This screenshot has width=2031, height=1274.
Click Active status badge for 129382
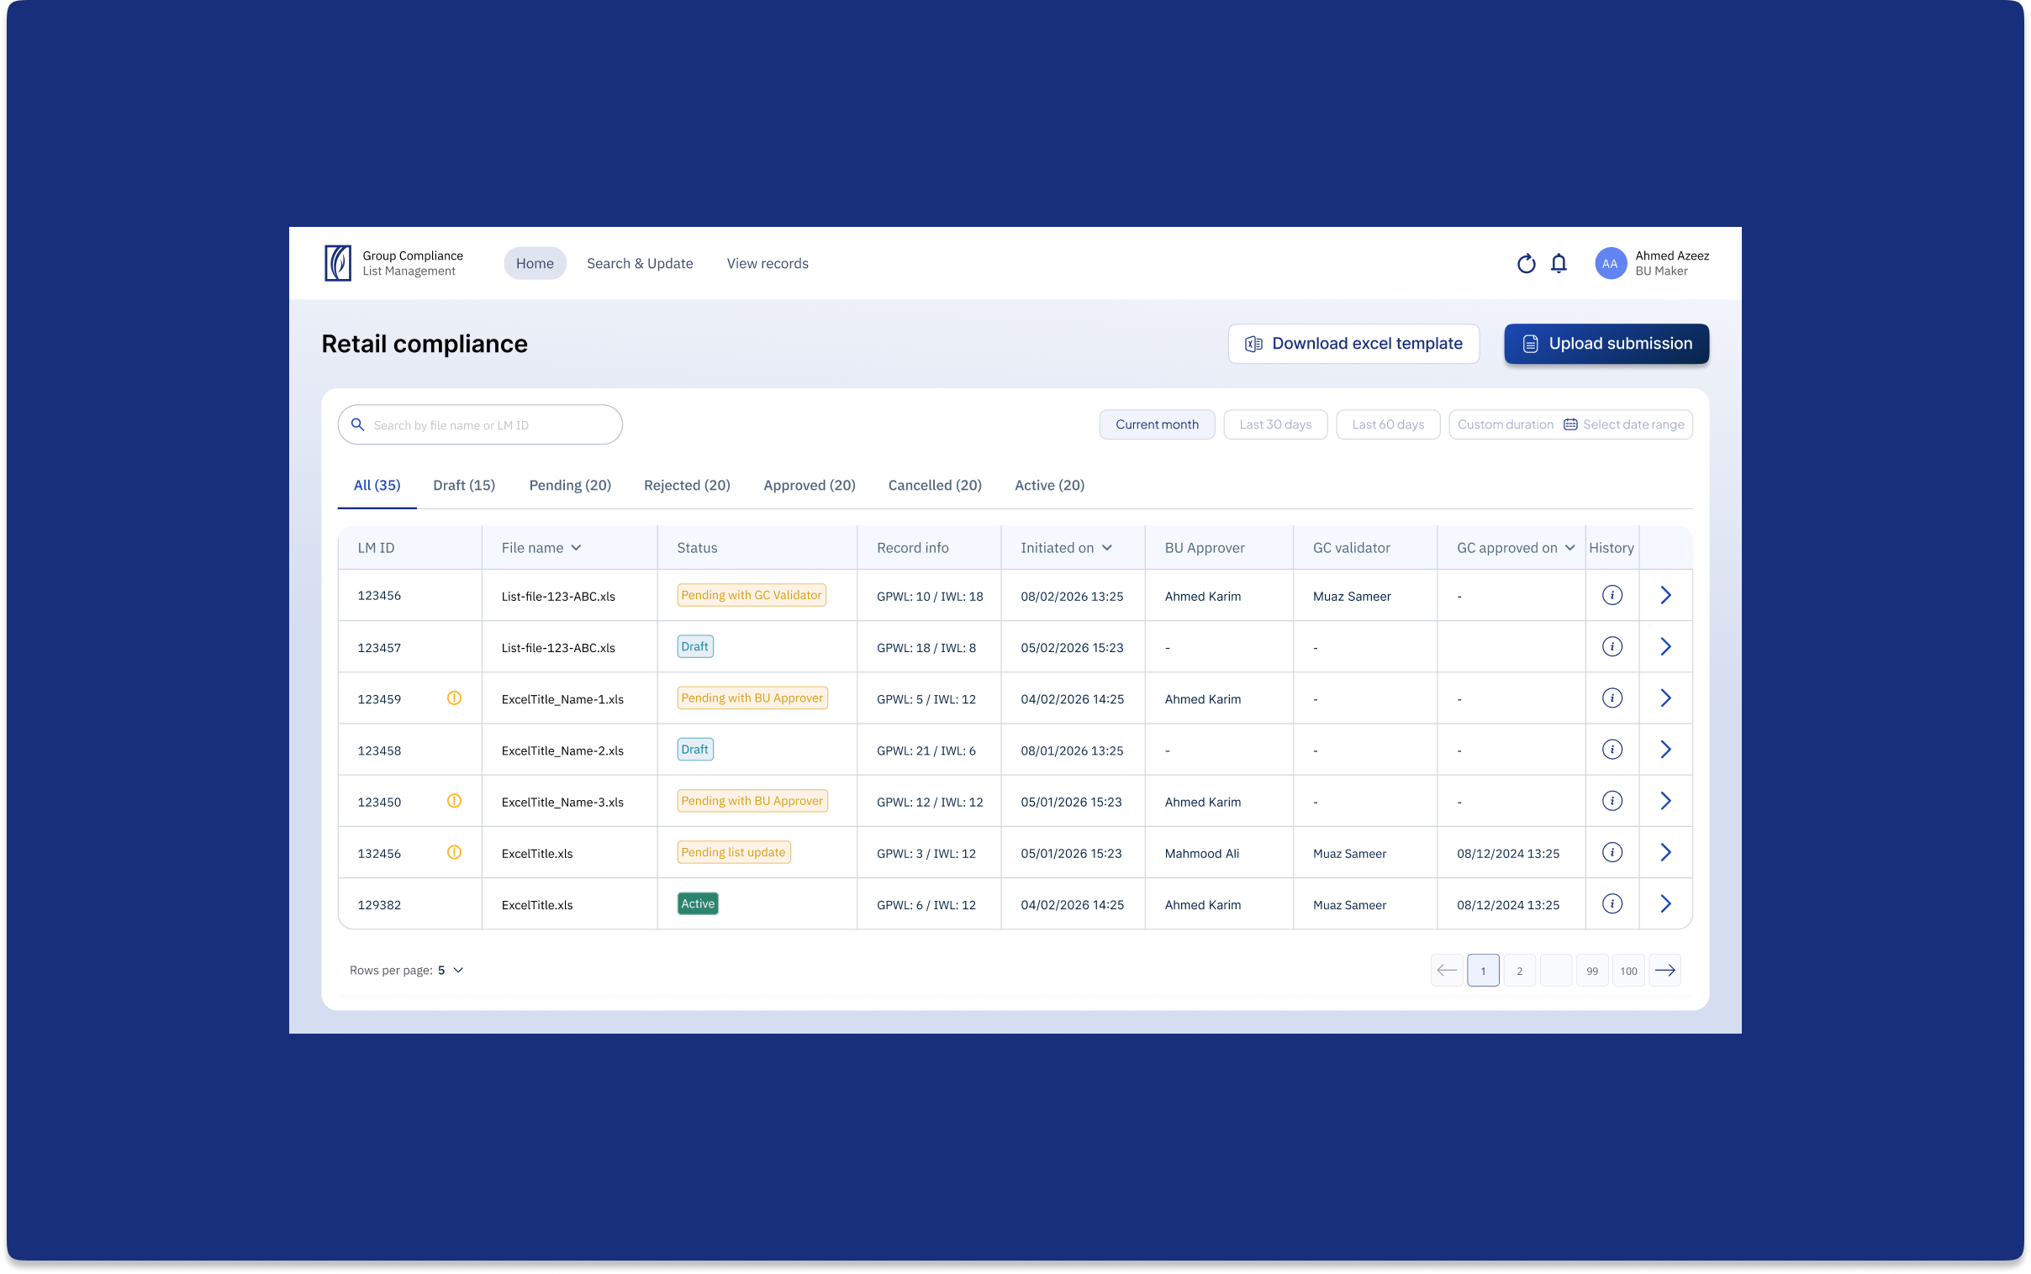click(x=697, y=904)
